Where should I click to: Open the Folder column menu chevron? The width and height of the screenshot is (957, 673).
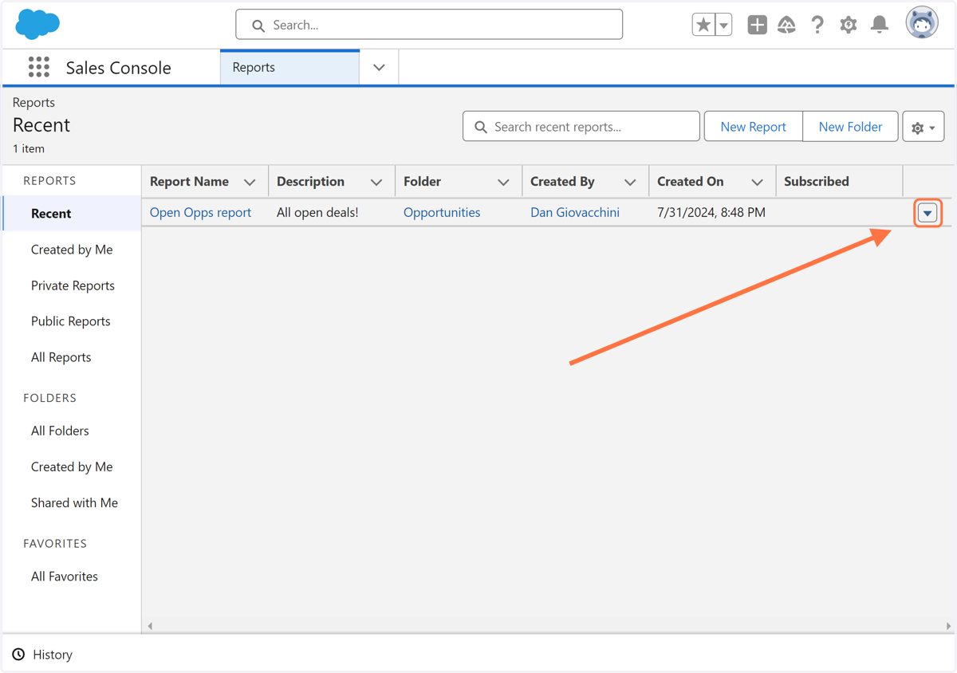503,183
